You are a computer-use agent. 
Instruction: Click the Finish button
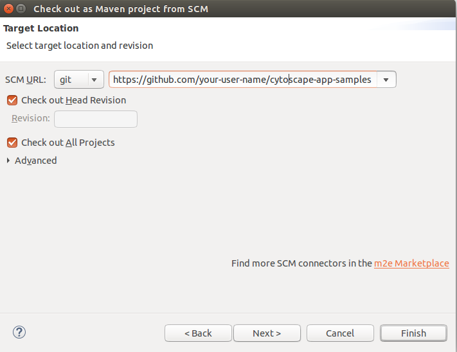click(x=413, y=333)
